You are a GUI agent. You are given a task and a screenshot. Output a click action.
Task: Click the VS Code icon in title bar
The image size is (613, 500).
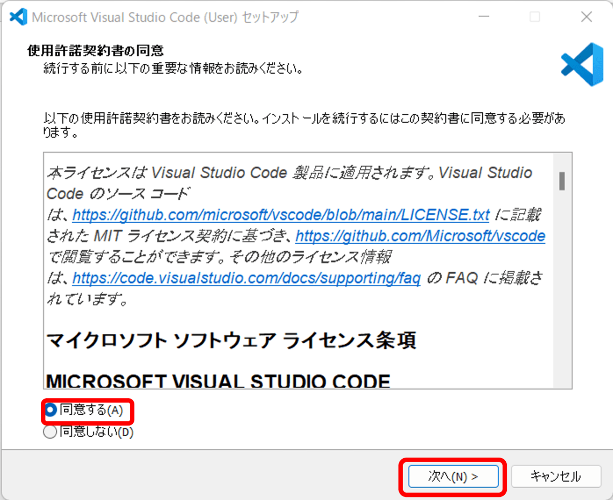[x=18, y=17]
